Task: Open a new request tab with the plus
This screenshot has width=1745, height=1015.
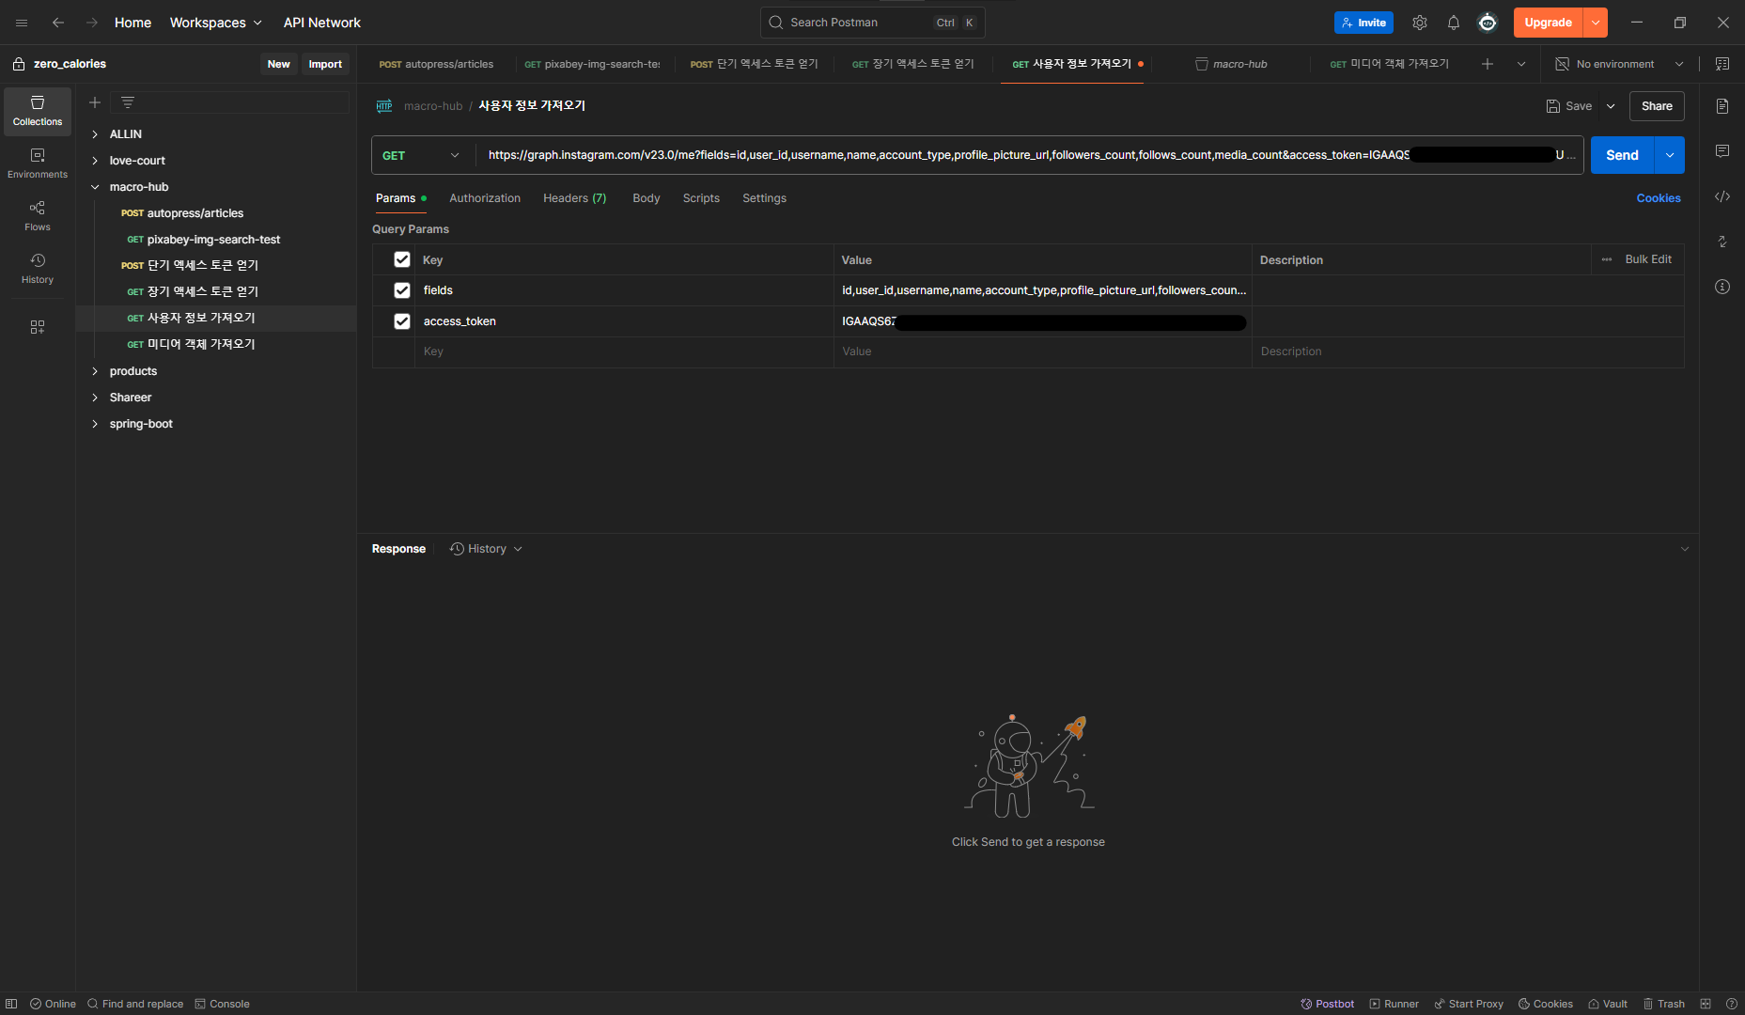Action: tap(1488, 64)
